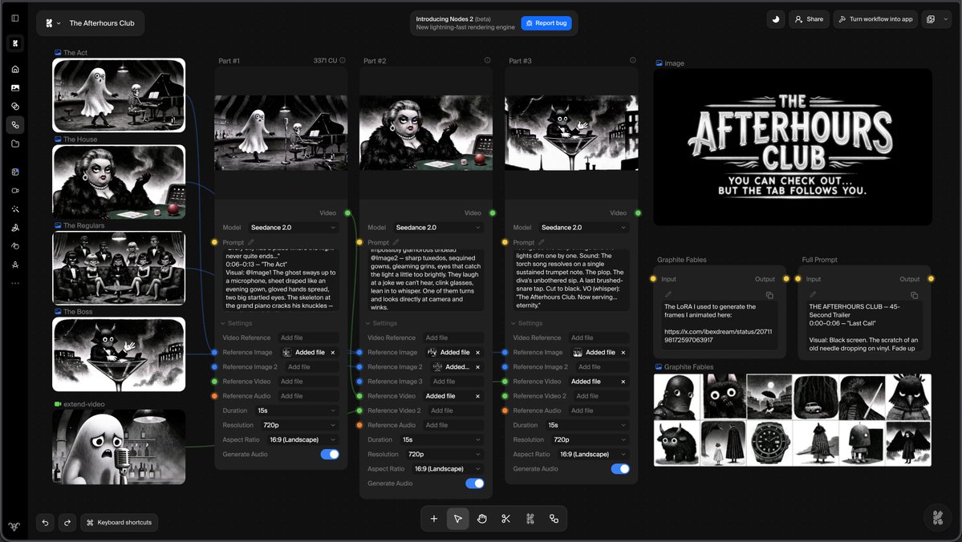
Task: Toggle Generate Audio in Part #3
Action: click(620, 469)
